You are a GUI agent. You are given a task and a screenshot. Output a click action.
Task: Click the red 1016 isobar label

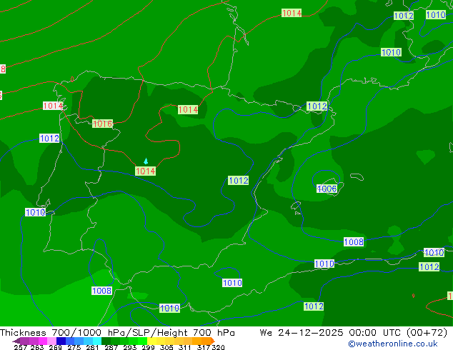[x=102, y=124]
